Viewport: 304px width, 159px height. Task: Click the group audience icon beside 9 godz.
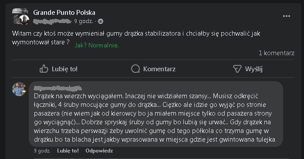[101, 21]
